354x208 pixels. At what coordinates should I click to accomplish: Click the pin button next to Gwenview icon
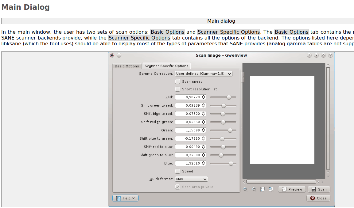click(119, 55)
